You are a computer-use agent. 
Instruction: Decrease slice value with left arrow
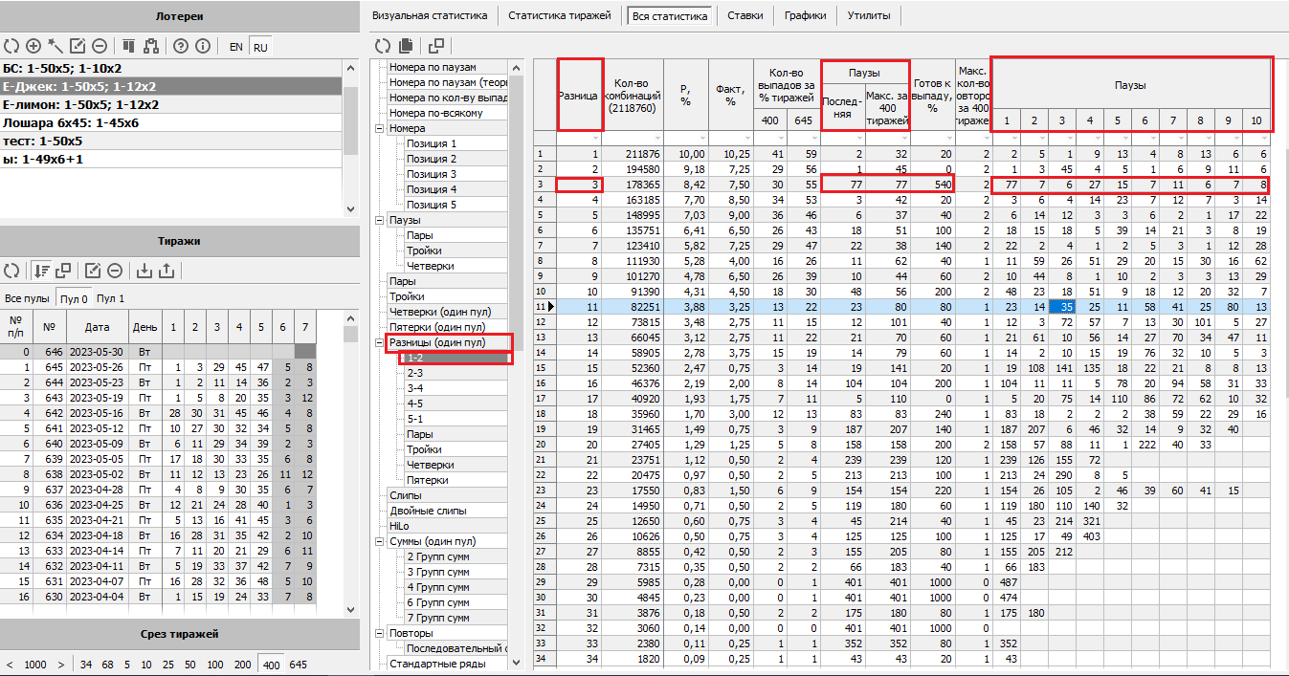pos(10,664)
